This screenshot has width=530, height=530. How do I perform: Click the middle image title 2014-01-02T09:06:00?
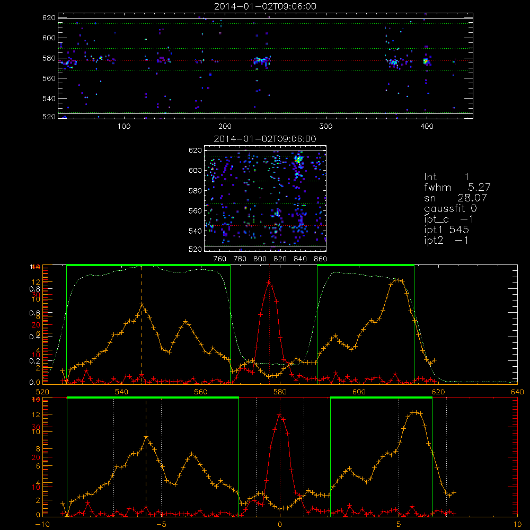265,139
